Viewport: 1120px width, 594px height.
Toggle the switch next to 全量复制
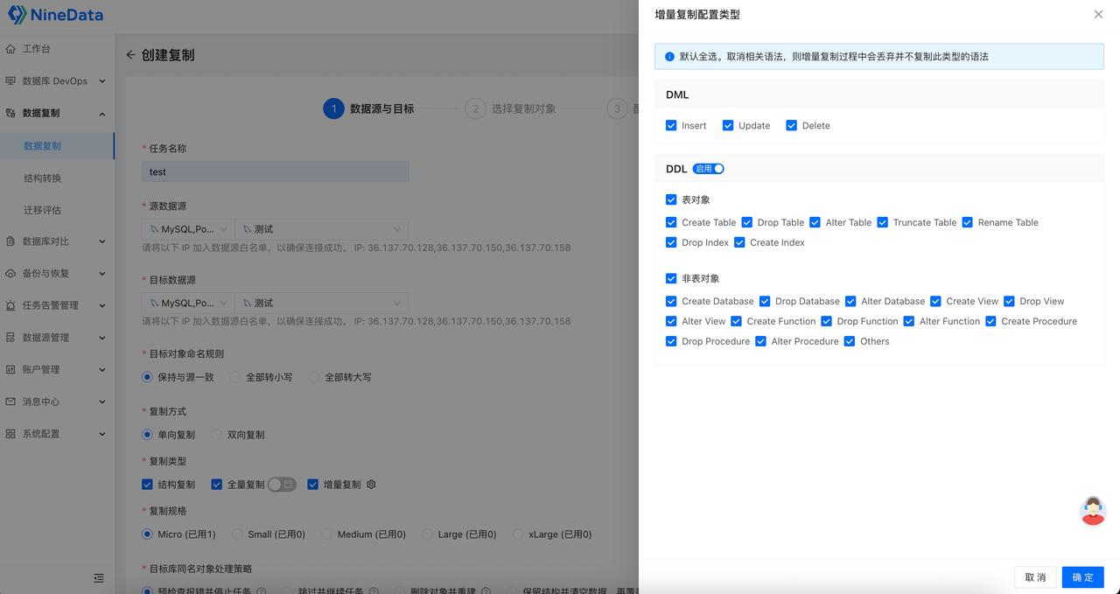pyautogui.click(x=282, y=484)
